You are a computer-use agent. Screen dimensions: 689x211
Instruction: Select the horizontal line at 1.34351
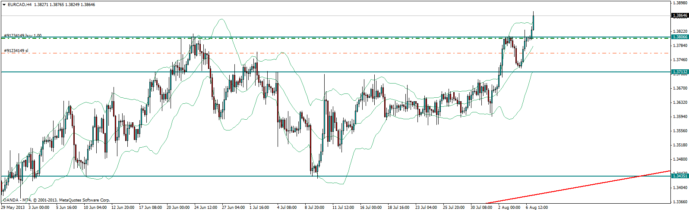(335, 176)
